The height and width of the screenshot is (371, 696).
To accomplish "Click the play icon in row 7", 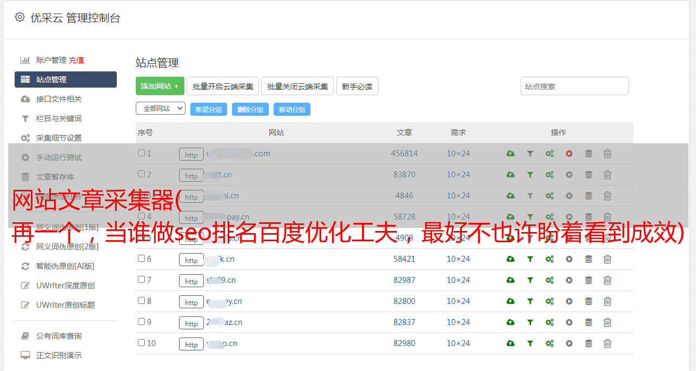I will point(569,280).
